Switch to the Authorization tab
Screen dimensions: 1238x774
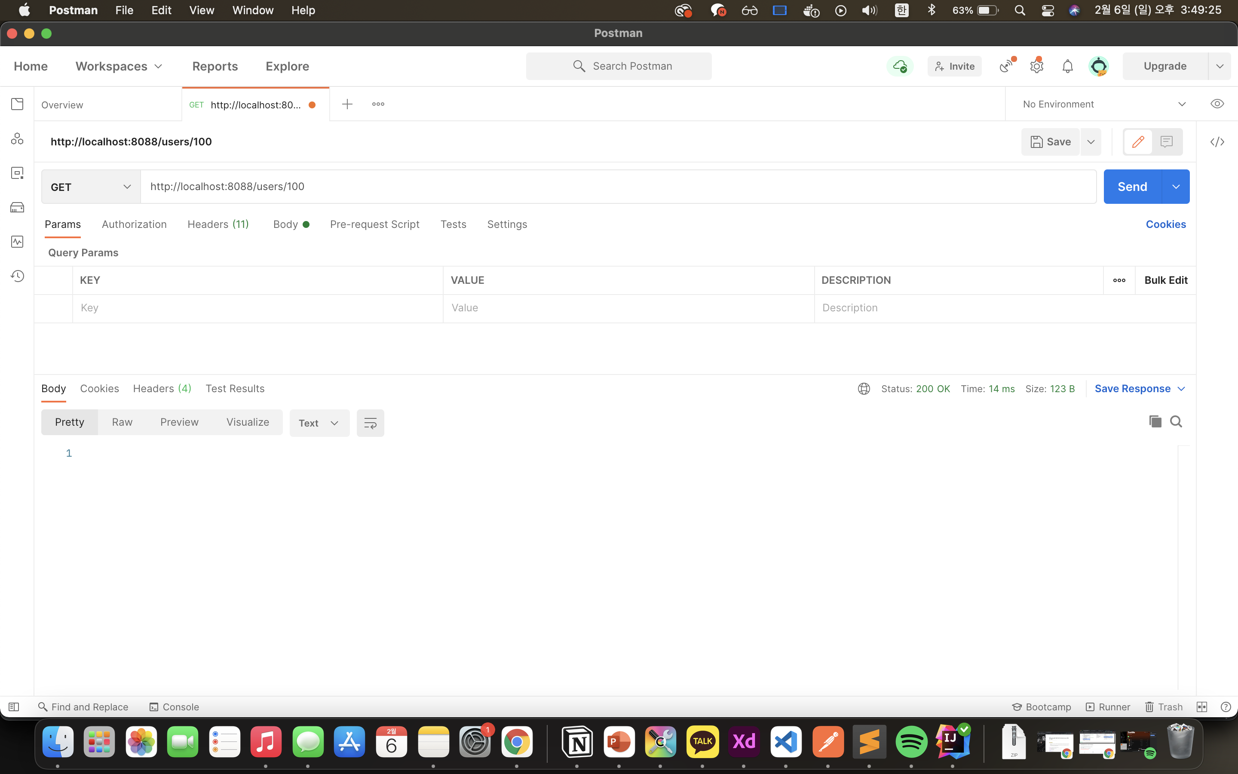coord(134,224)
